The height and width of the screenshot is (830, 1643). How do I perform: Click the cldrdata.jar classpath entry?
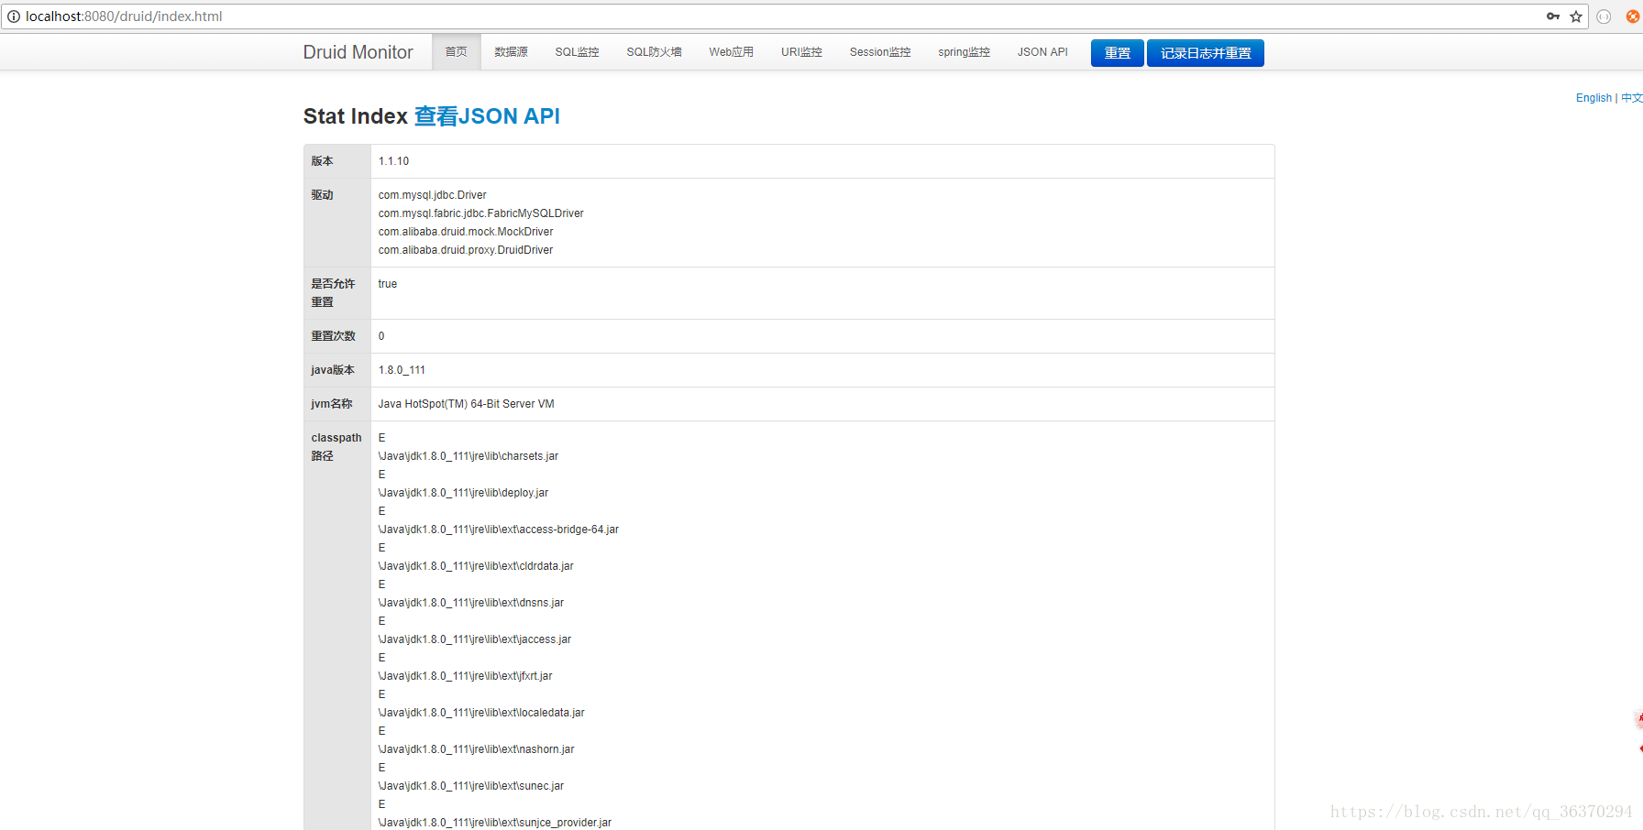pos(476,566)
